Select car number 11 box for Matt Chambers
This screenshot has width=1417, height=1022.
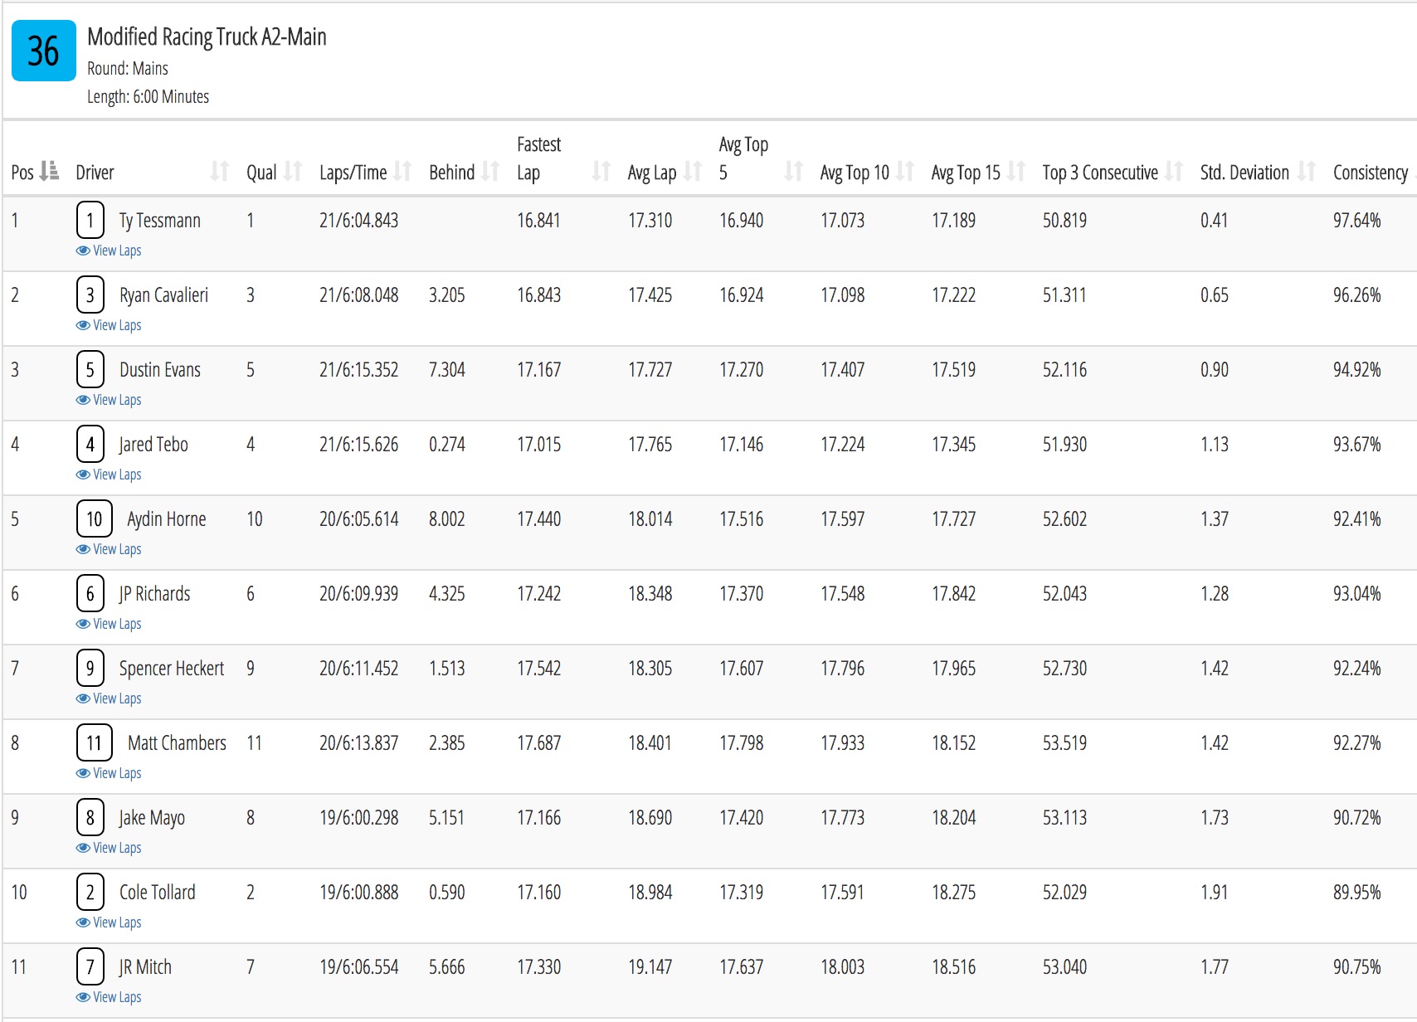(95, 743)
